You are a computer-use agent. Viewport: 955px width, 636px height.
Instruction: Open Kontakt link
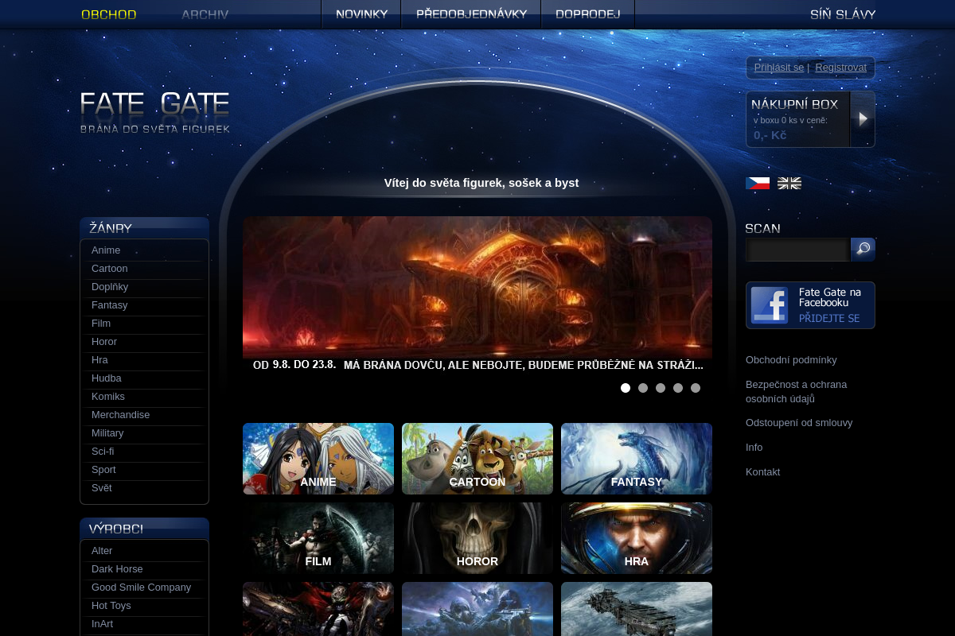click(762, 472)
